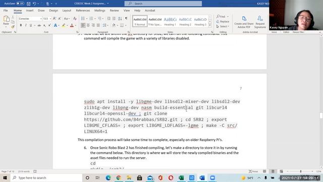Select Center alignment
Screen dimensions: 323x182
coord(88,25)
